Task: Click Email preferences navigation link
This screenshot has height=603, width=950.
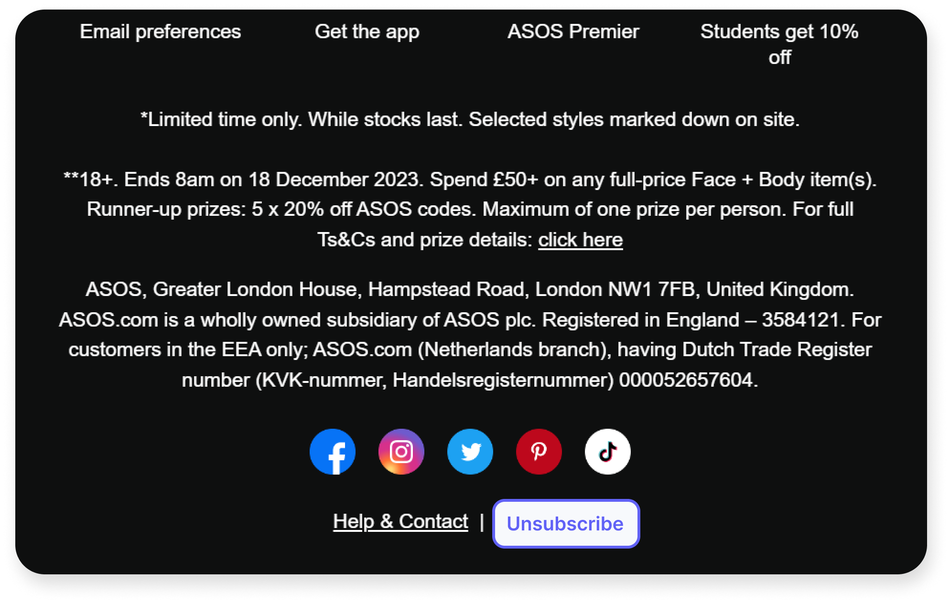Action: click(x=159, y=30)
